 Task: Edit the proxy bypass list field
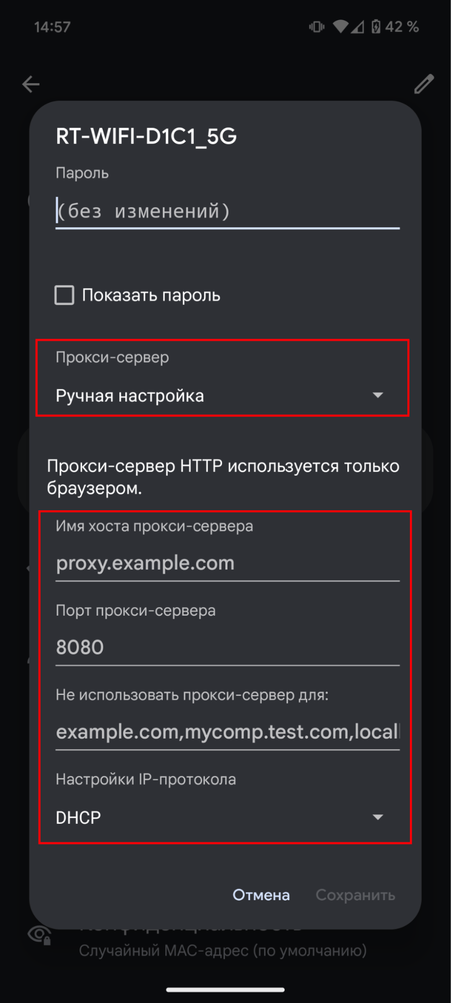(228, 732)
